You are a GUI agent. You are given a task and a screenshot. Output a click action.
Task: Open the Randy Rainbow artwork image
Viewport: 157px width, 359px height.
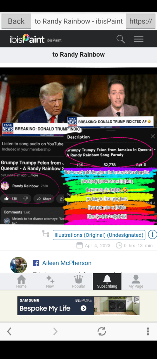point(78,146)
